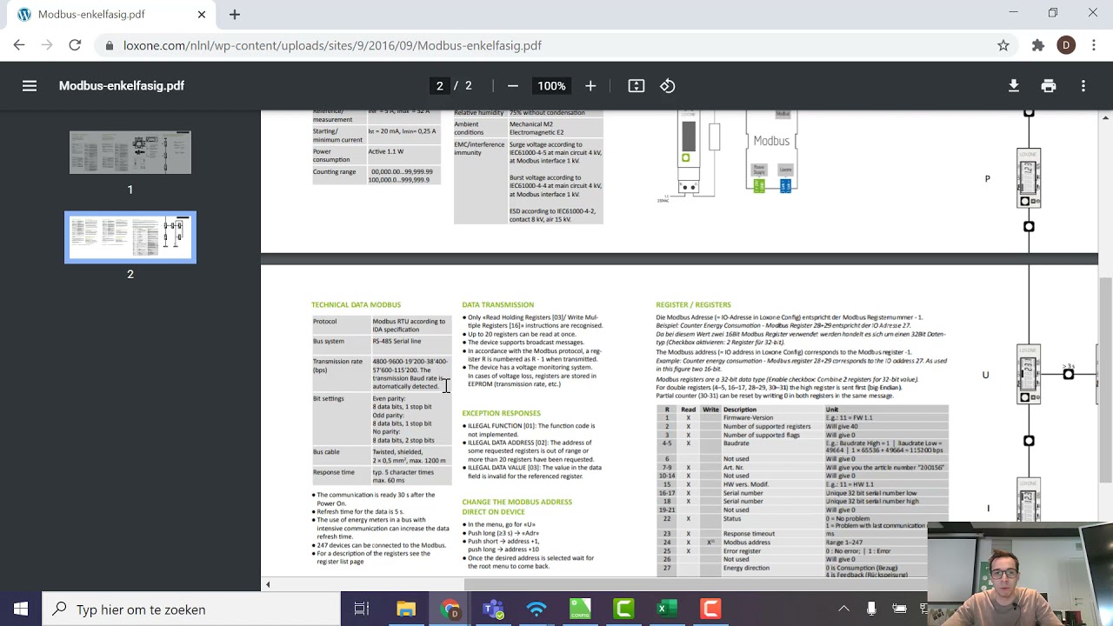Click the 'Counting range' label
The height and width of the screenshot is (626, 1113).
click(334, 172)
